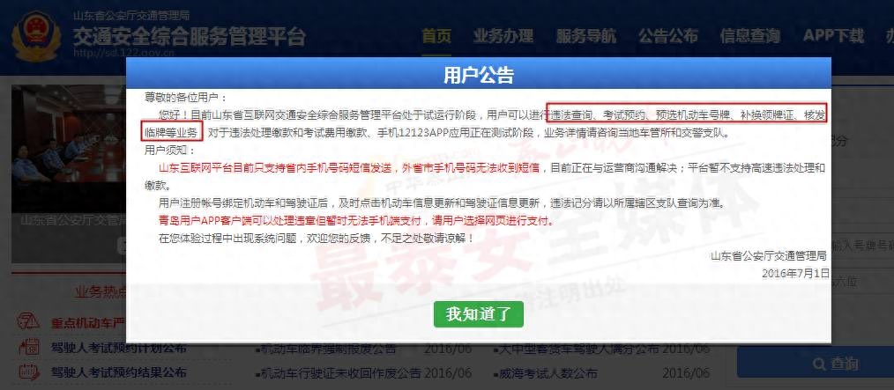Open the APP下载 navigation item
Image resolution: width=894 pixels, height=390 pixels.
click(x=833, y=36)
